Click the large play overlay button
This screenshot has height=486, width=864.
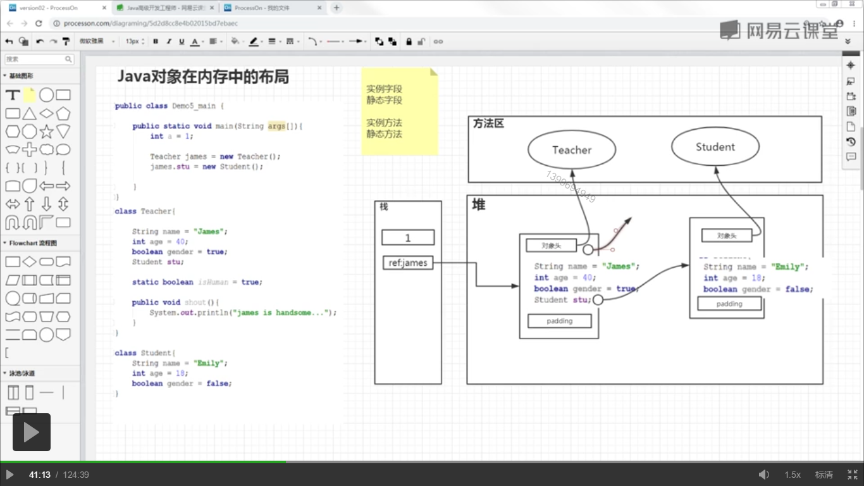(31, 432)
